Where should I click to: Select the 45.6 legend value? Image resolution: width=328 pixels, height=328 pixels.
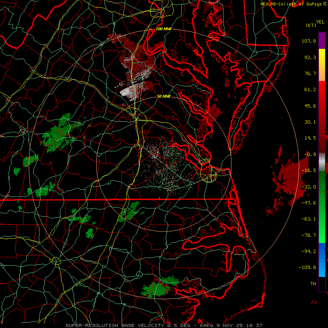[x=310, y=106]
